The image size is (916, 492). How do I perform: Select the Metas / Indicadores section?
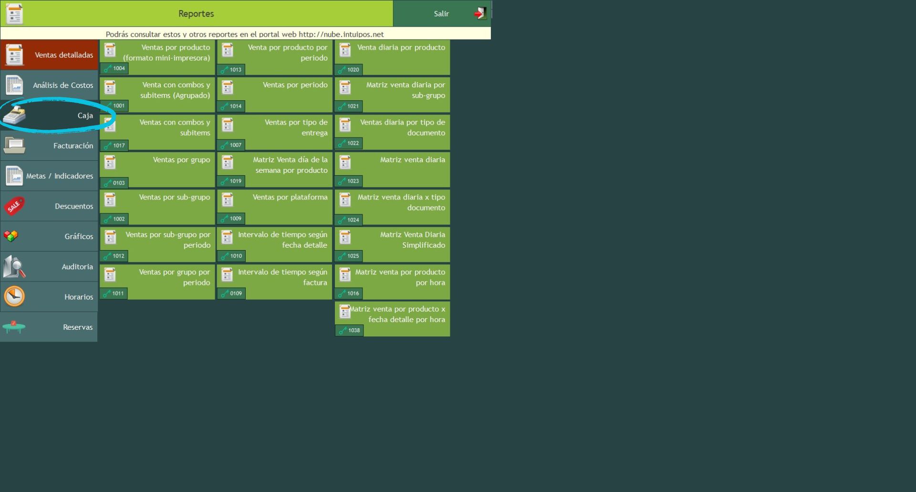49,176
